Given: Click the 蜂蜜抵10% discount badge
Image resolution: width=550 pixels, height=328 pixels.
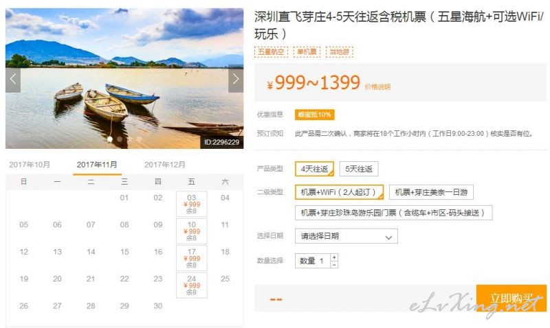Looking at the screenshot, I should 314,115.
